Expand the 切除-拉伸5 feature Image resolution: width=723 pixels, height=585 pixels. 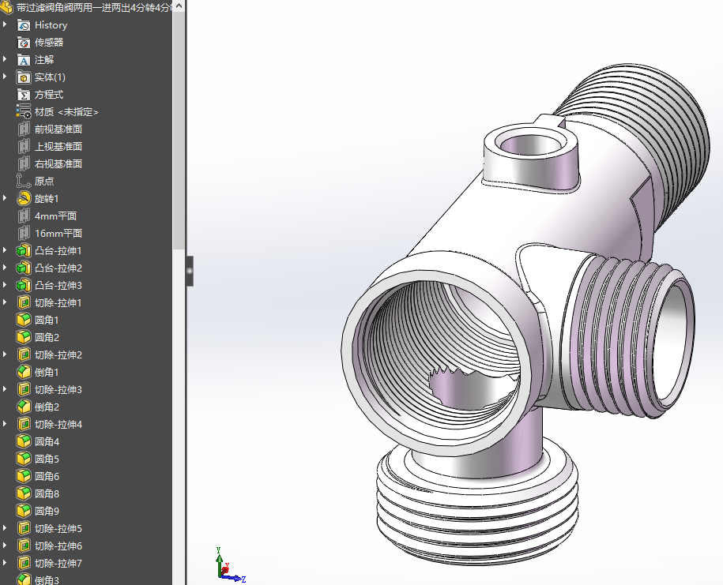[x=5, y=528]
